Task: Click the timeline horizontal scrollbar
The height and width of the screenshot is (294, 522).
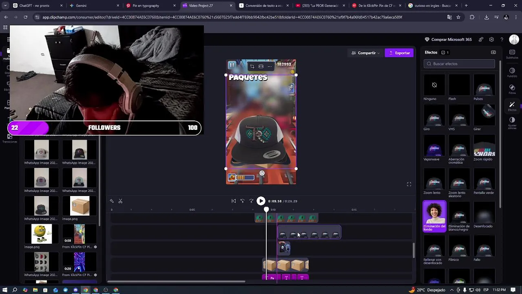Action: click(176, 281)
